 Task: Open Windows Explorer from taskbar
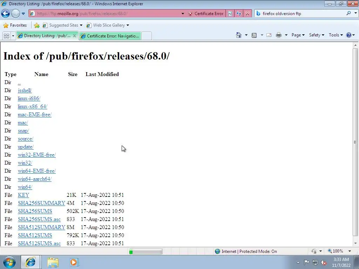coord(53,262)
